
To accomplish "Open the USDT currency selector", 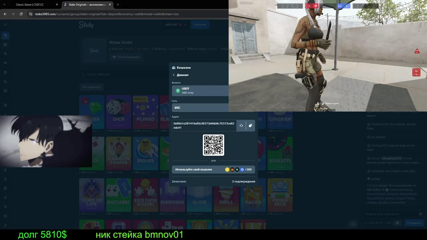I will [200, 91].
